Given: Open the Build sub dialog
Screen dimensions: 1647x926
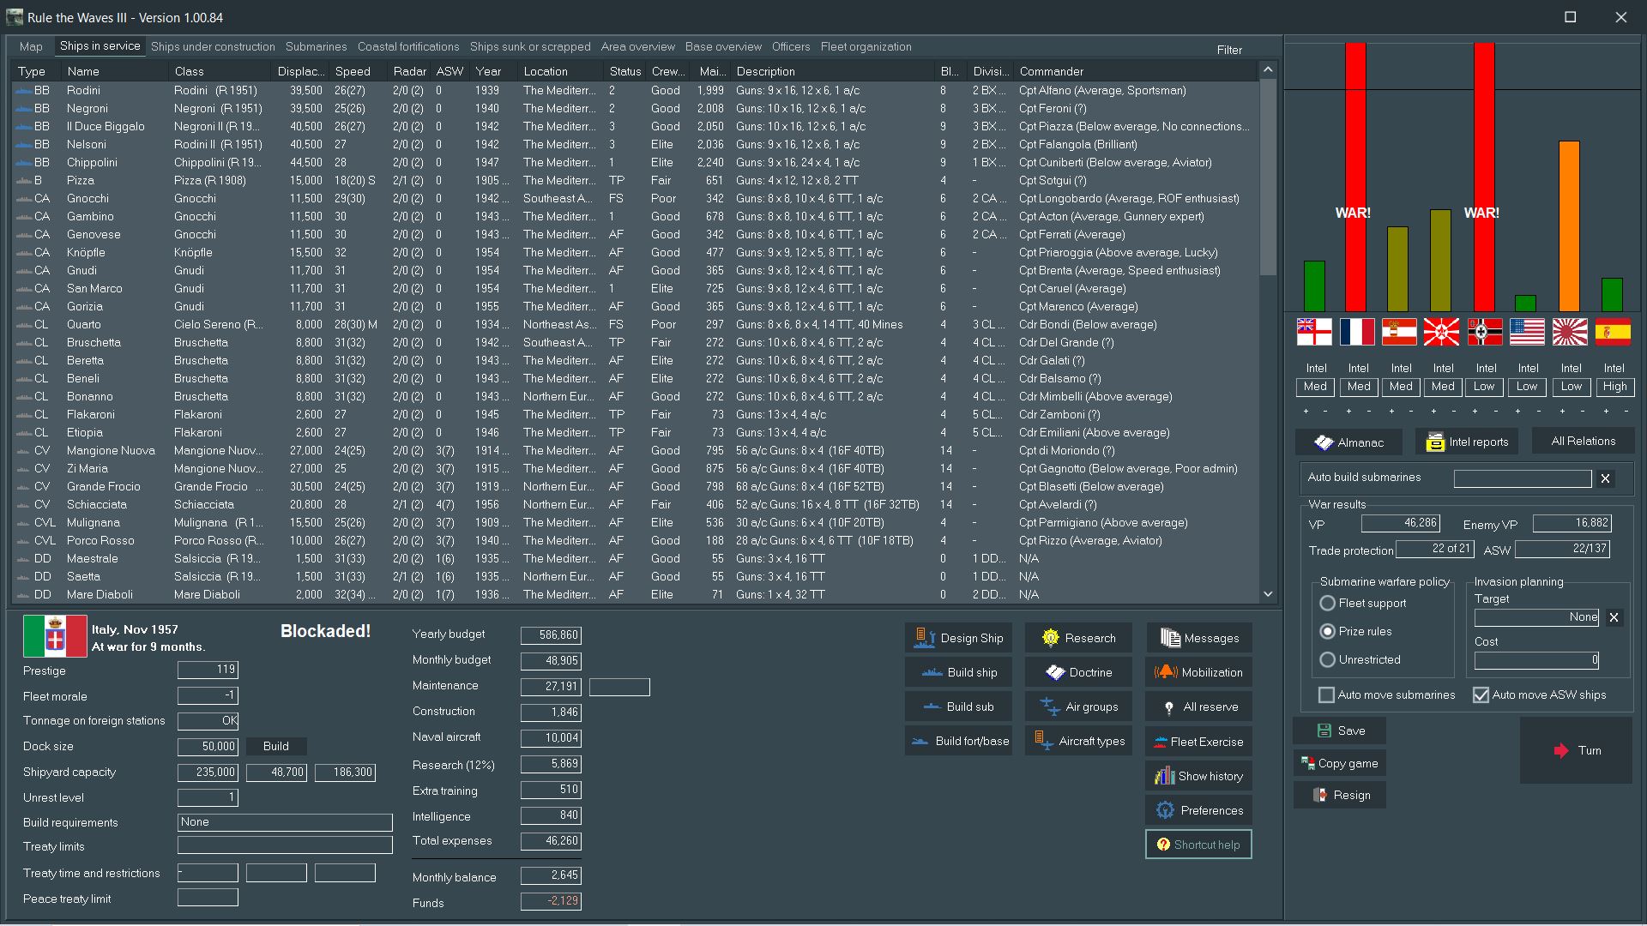Looking at the screenshot, I should (x=958, y=707).
